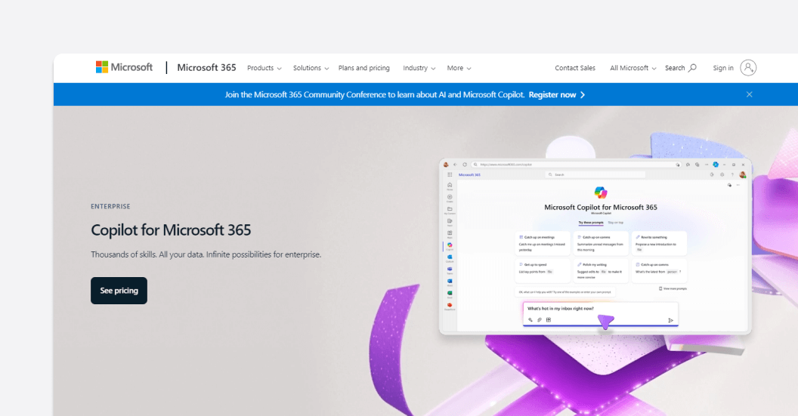Click Register now in the blue banner

pyautogui.click(x=557, y=94)
